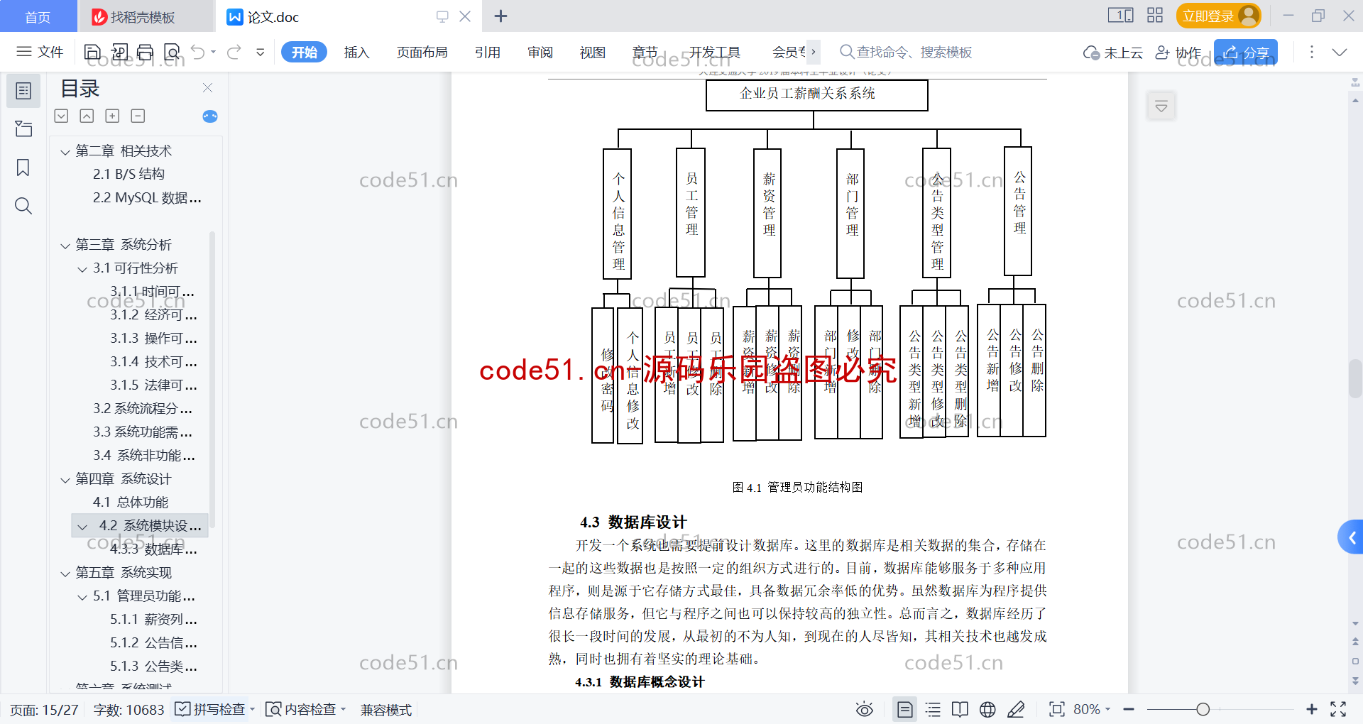The height and width of the screenshot is (724, 1363).
Task: Click the minus box icon in the outline pane
Action: 138,116
